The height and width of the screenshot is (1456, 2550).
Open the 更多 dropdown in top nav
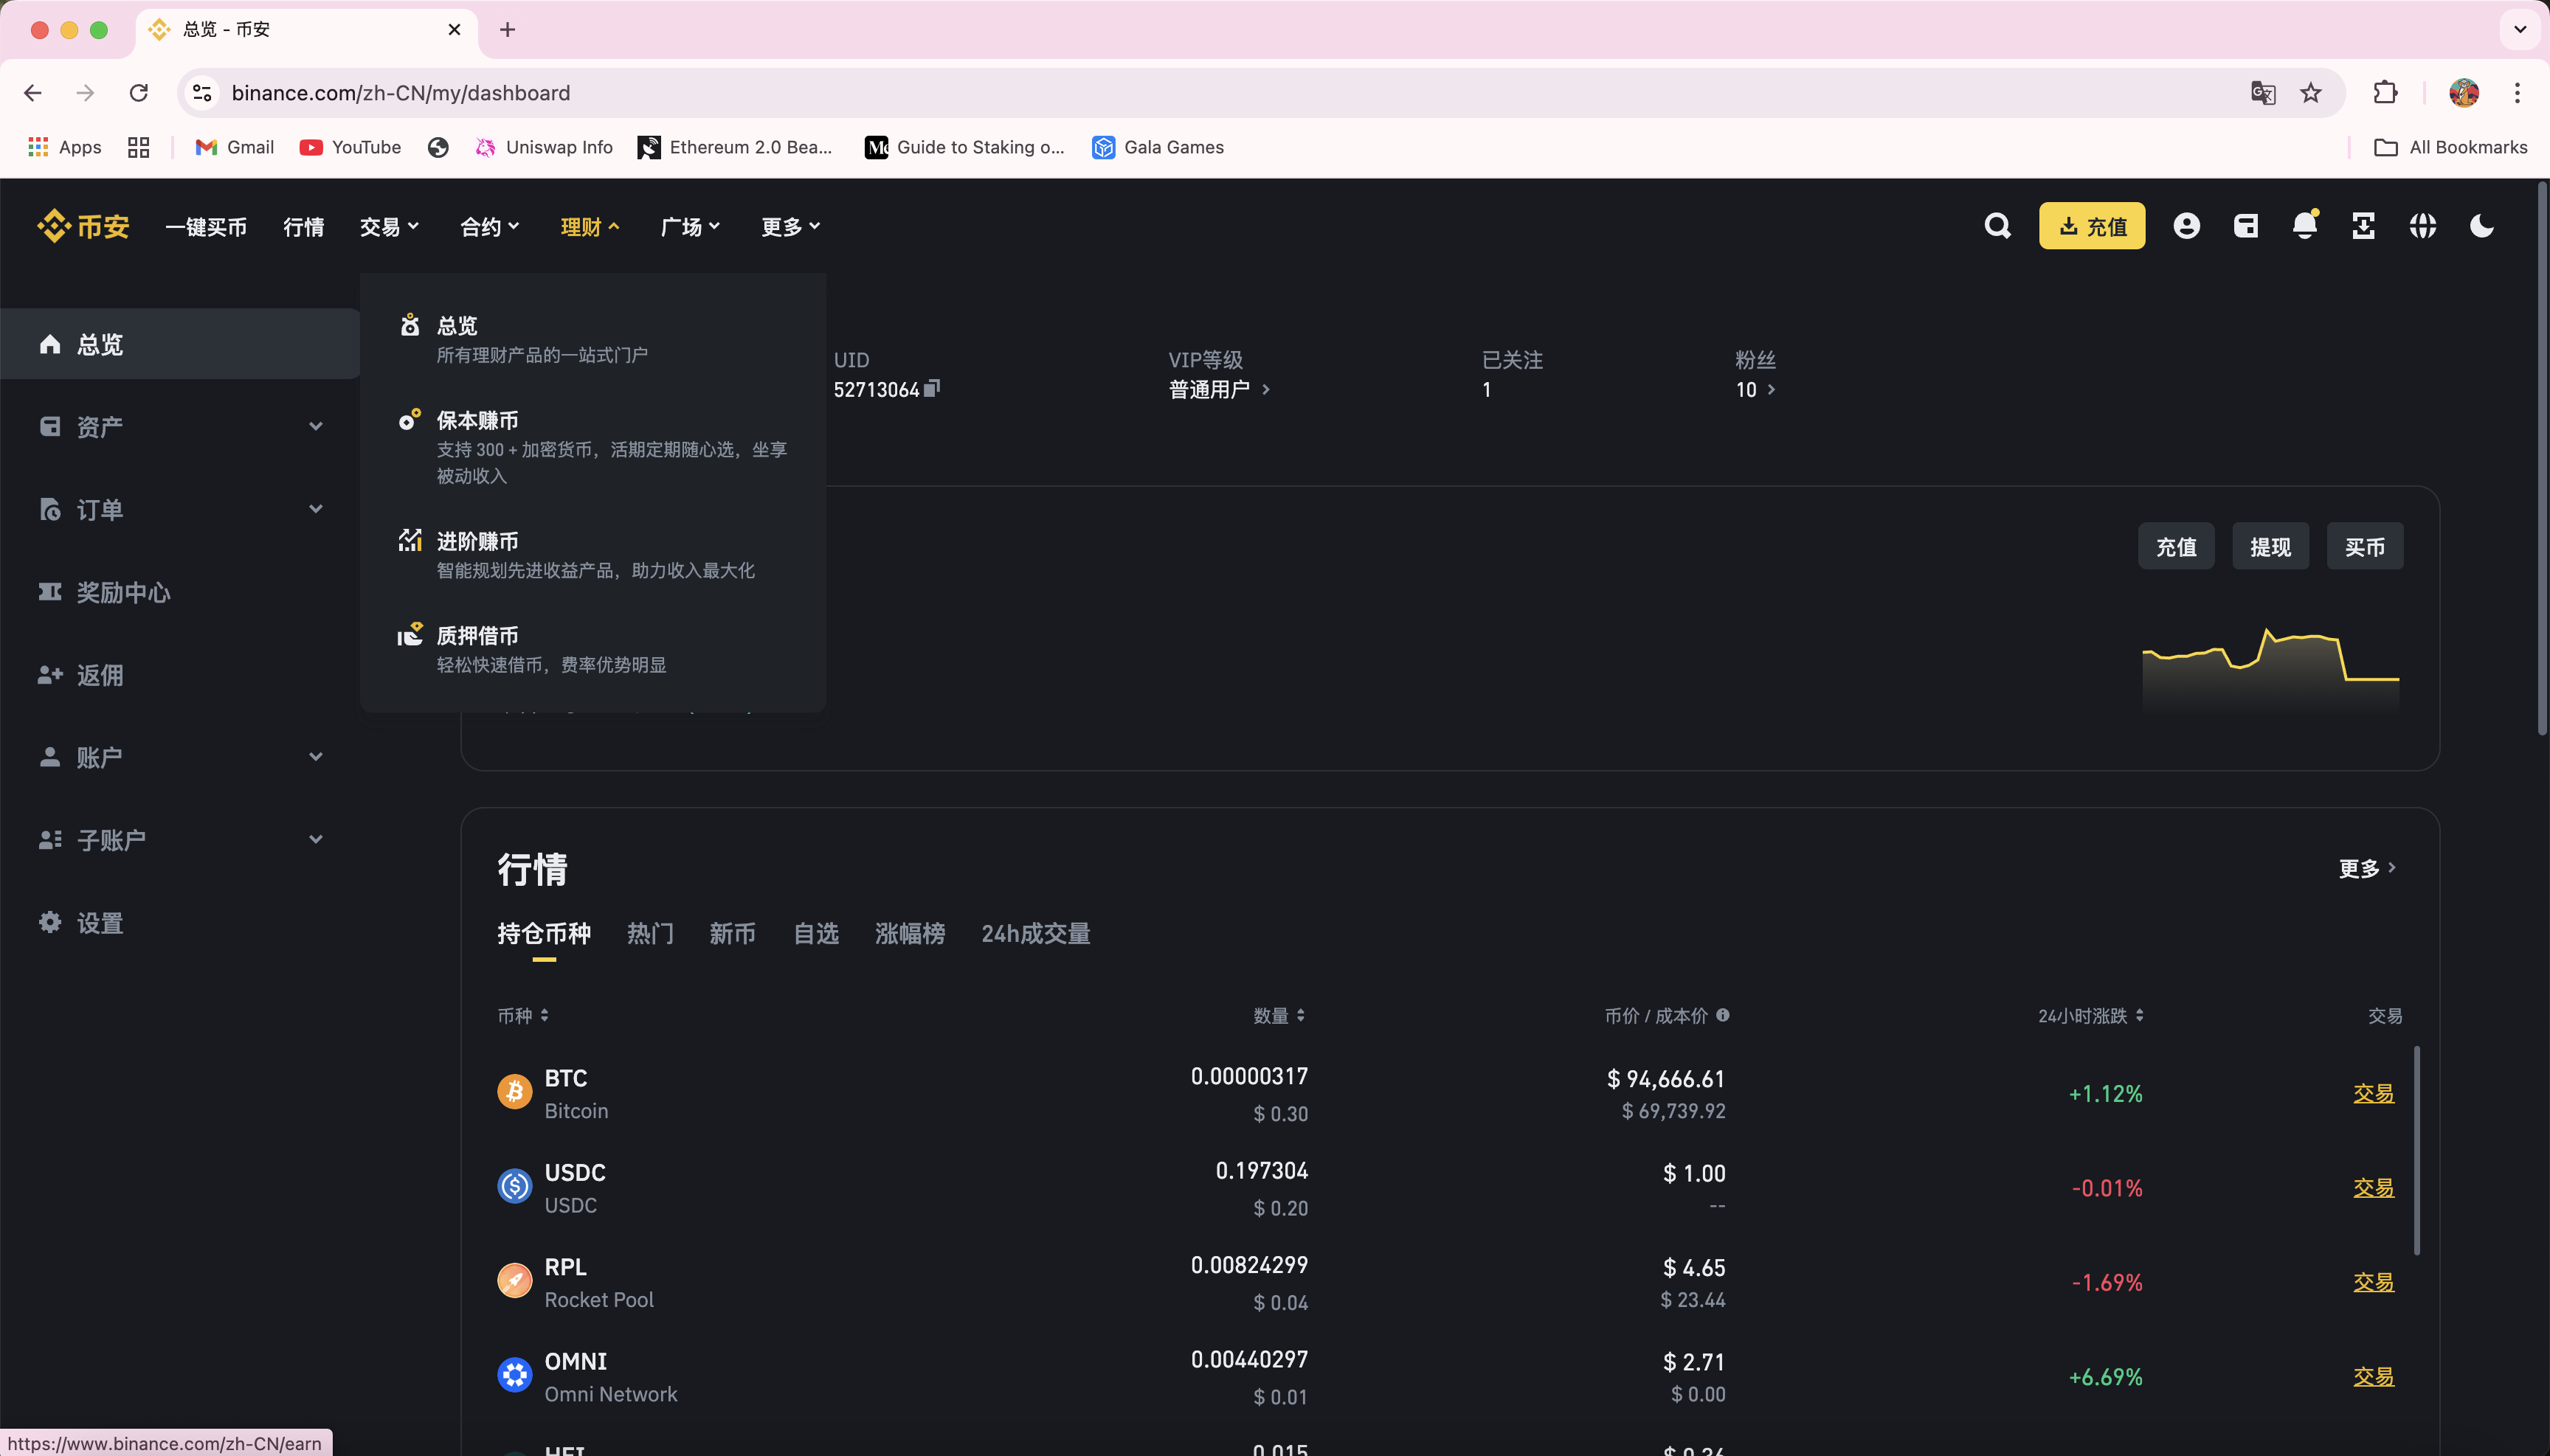point(790,227)
